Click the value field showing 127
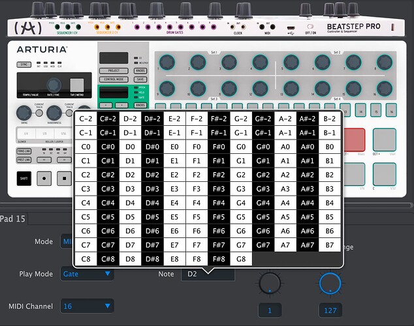 coord(330,310)
